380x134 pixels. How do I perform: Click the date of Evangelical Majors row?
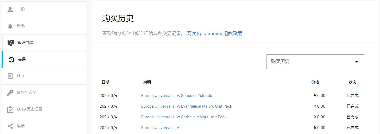point(108,106)
